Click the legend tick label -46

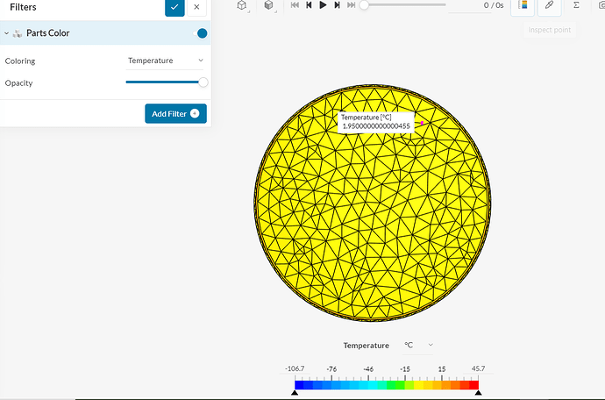[x=368, y=368]
